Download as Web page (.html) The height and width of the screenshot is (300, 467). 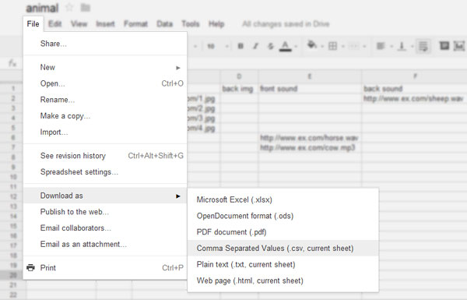click(283, 281)
